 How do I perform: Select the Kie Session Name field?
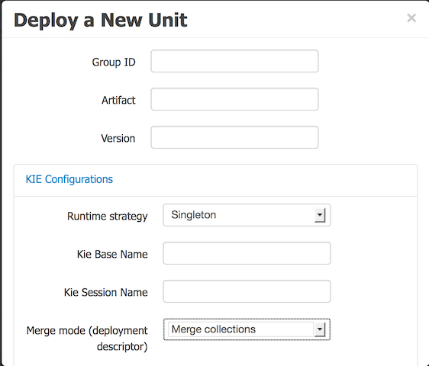point(247,291)
